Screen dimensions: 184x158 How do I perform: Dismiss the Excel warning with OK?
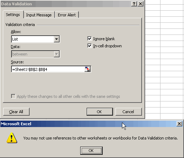tap(91, 151)
